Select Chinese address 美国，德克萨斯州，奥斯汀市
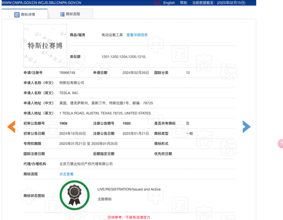Viewport: 283px width, 220px height. coord(106,103)
